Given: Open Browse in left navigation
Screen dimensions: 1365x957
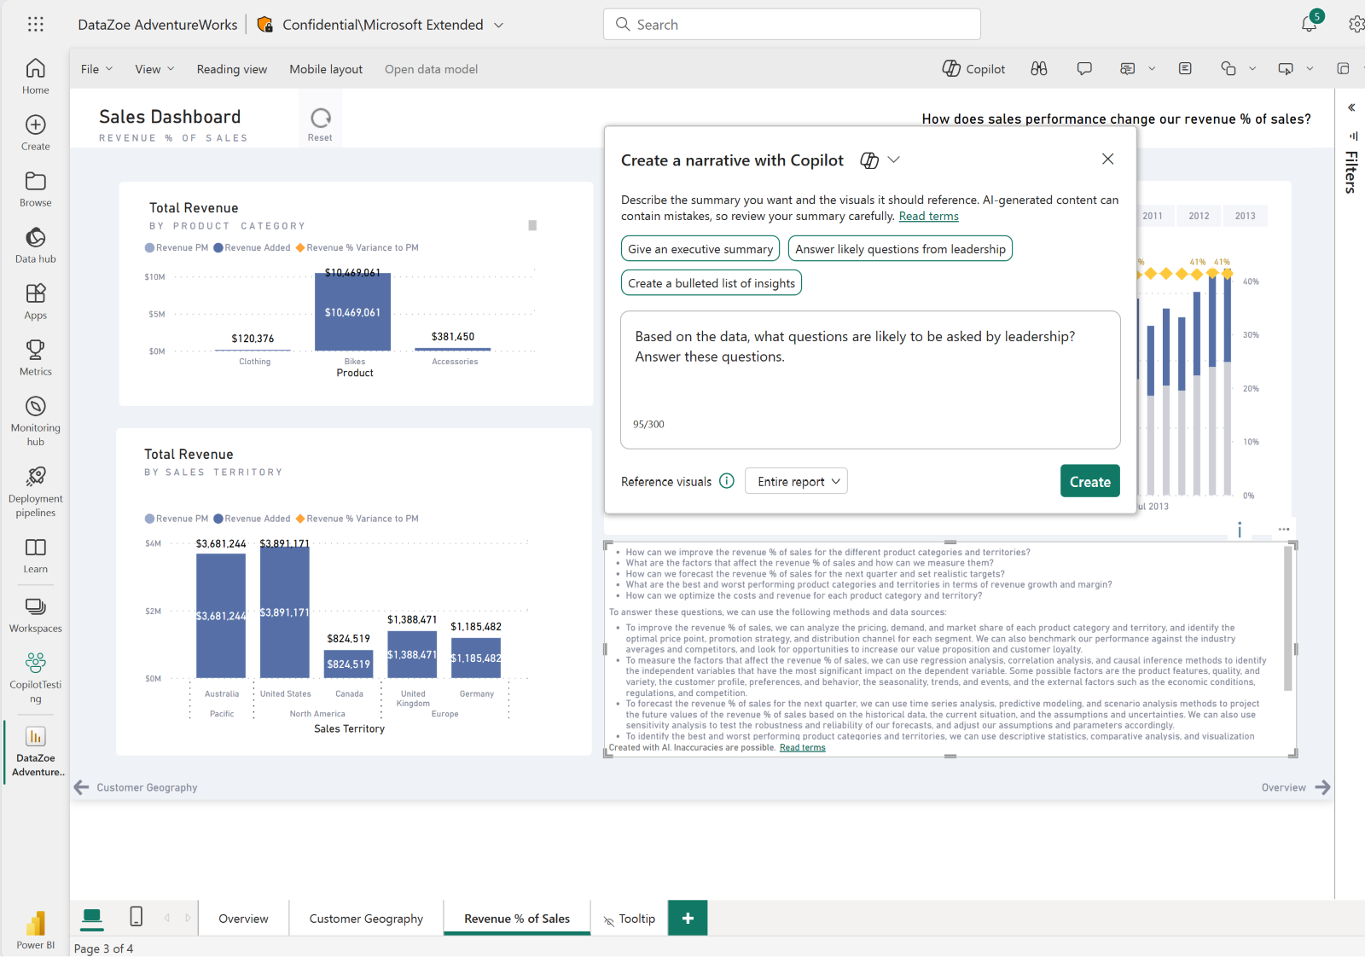Looking at the screenshot, I should coord(35,188).
